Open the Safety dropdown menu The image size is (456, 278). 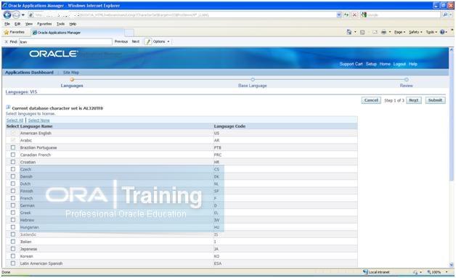tap(415, 32)
